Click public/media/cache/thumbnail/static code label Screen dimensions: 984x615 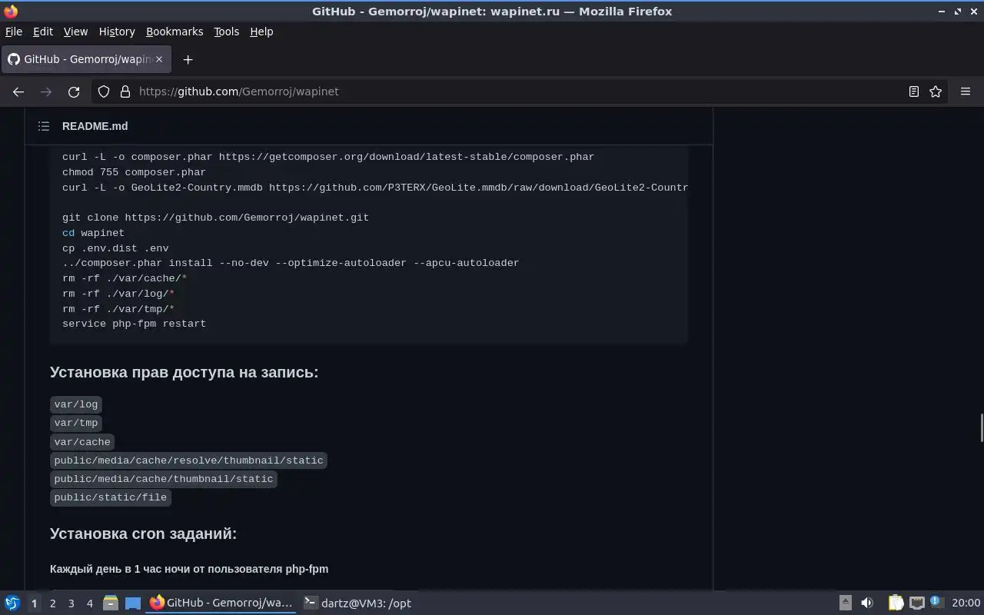pos(164,479)
